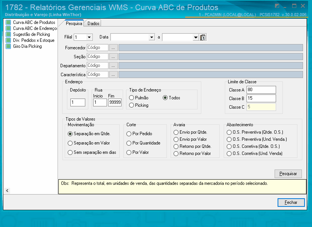The width and height of the screenshot is (312, 227).
Task: Click the Depósito input field
Action: point(77,102)
